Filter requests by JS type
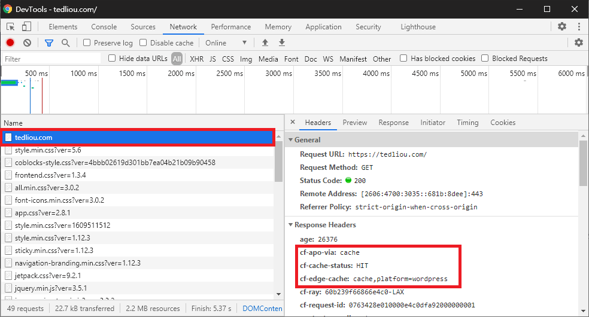Screen dimensions: 589x317 coord(212,59)
